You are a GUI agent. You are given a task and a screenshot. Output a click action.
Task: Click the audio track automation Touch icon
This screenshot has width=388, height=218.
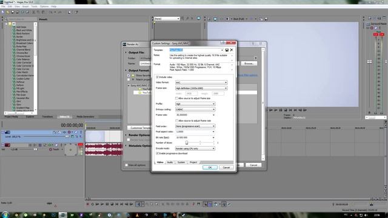50,150
